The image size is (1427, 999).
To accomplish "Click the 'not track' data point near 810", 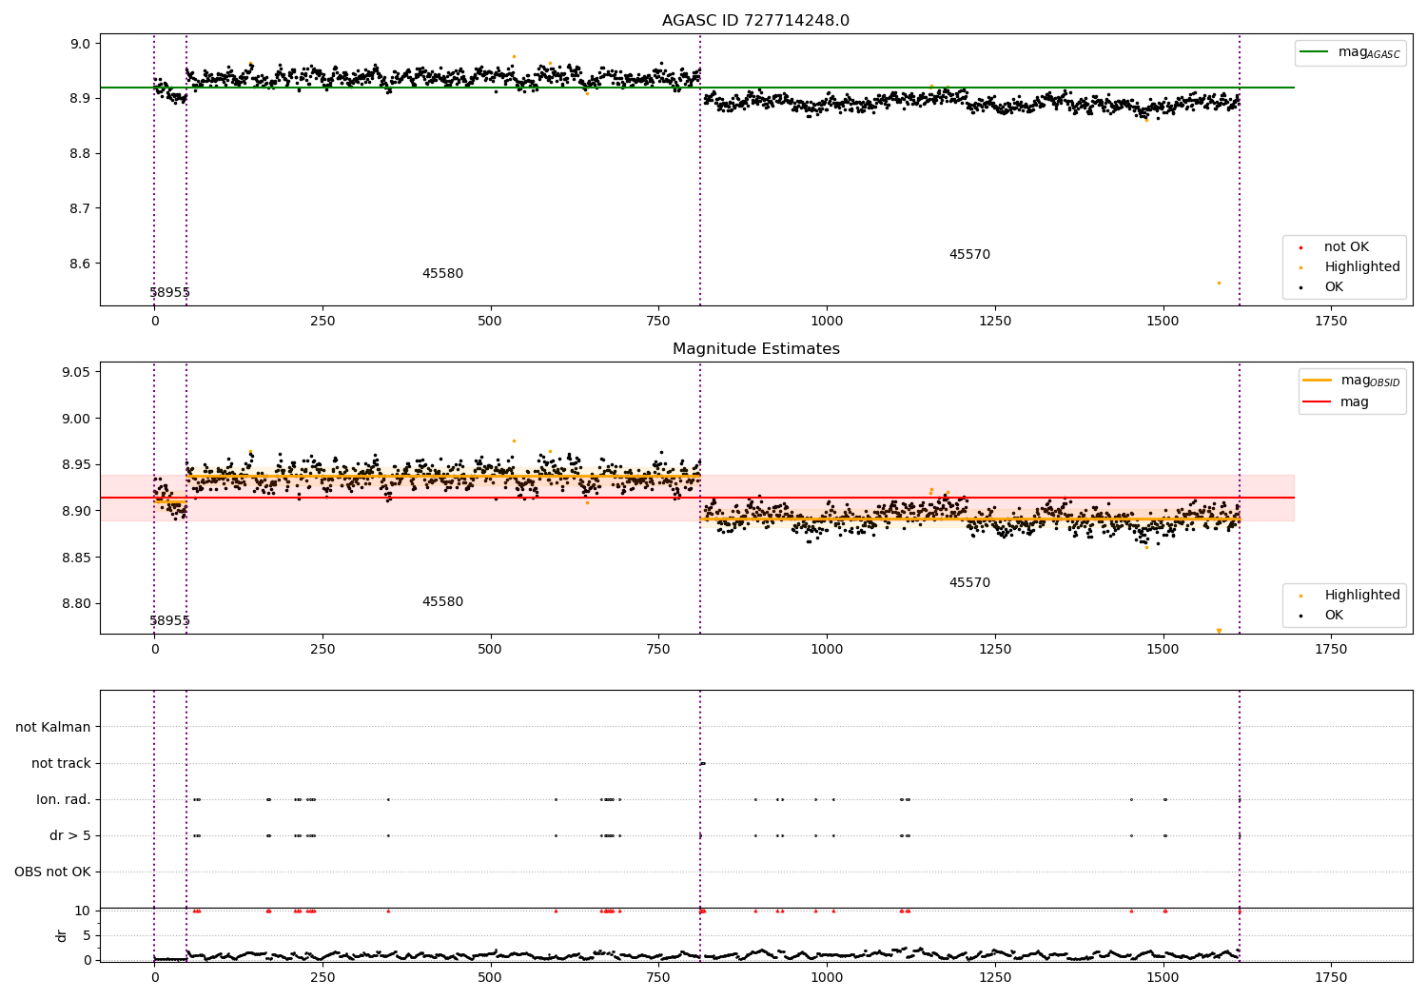I will coord(702,763).
